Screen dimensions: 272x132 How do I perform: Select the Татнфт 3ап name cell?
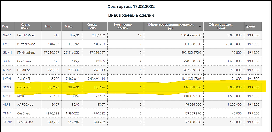tap(28, 122)
